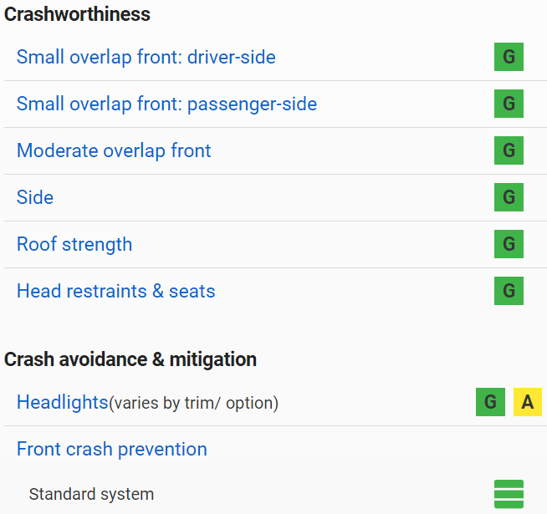Click the Crashworthiness section heading
Viewport: 547px width, 514px height.
[77, 14]
